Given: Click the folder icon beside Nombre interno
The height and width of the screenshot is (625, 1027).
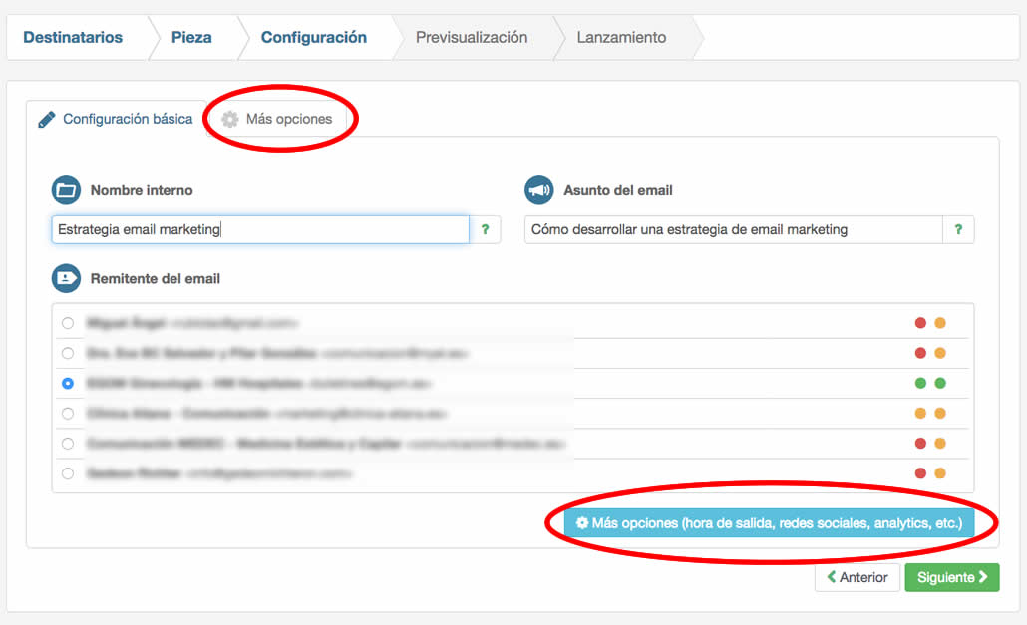Looking at the screenshot, I should tap(66, 189).
